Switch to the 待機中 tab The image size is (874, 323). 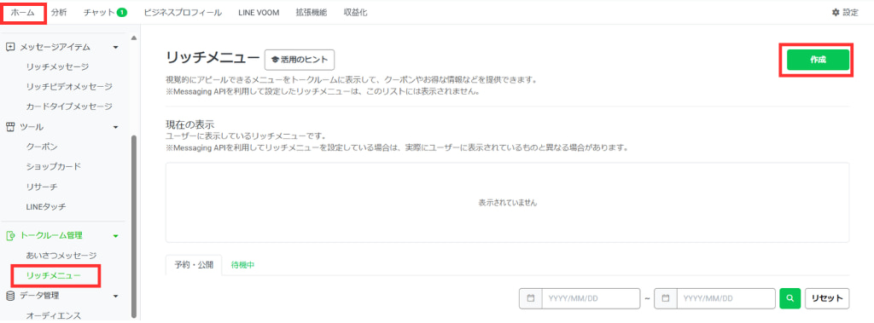243,265
